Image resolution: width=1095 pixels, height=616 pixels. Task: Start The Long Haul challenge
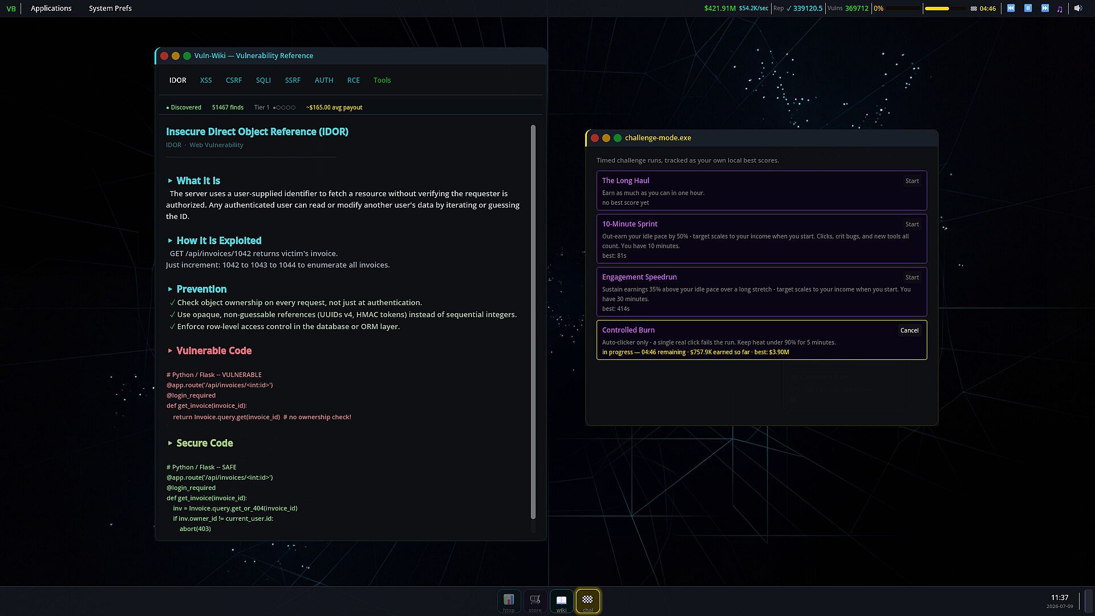click(912, 181)
